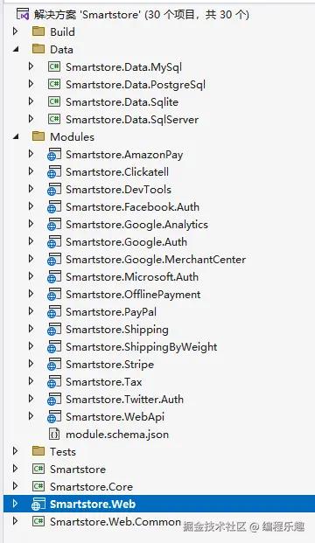Click the Tests folder icon

(38, 451)
